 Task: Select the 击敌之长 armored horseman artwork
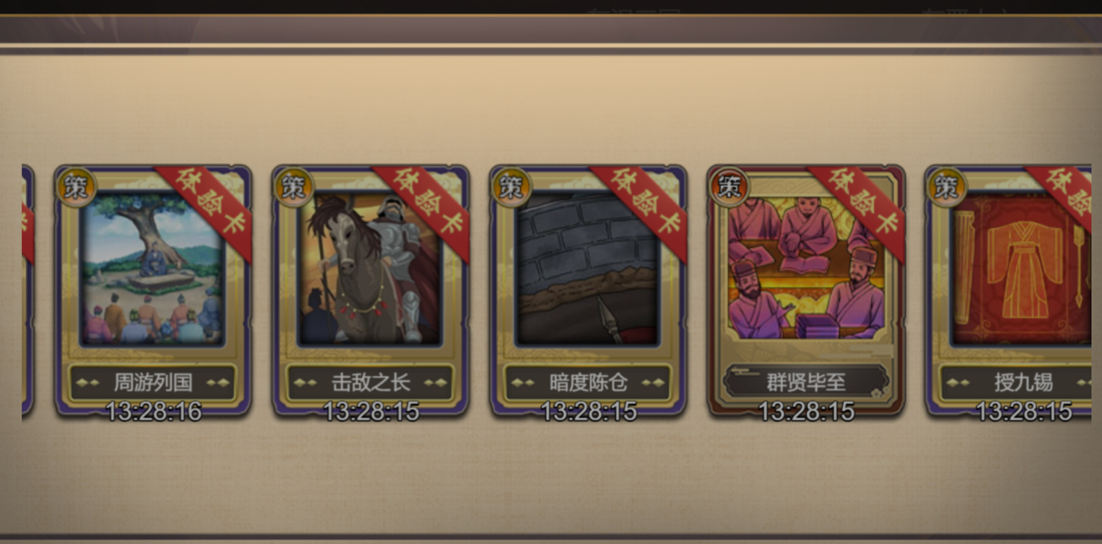[x=370, y=269]
